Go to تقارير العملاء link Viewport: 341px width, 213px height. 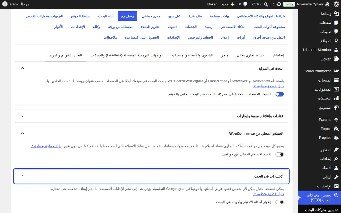coord(150,27)
